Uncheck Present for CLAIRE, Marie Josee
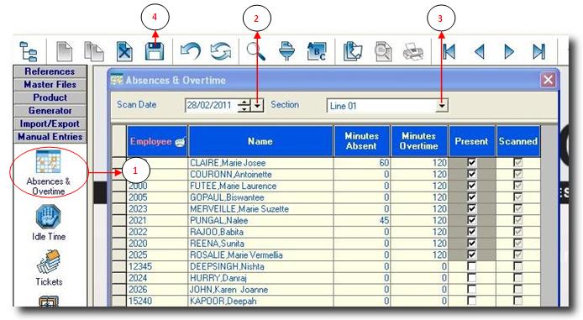This screenshot has height=320, width=583. (x=472, y=162)
